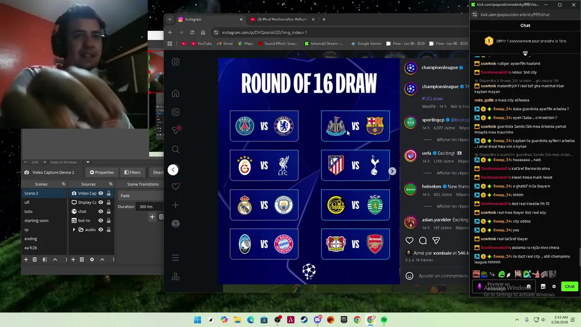Click Instagram create plus icon in sidebar
The height and width of the screenshot is (327, 581).
176,205
